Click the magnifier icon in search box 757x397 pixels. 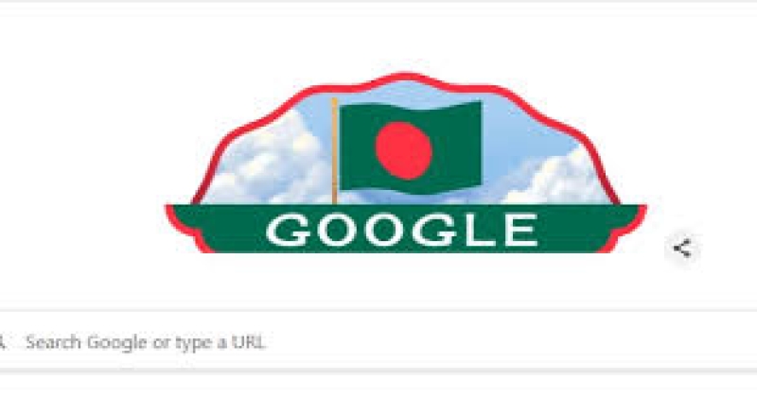click(x=2, y=342)
